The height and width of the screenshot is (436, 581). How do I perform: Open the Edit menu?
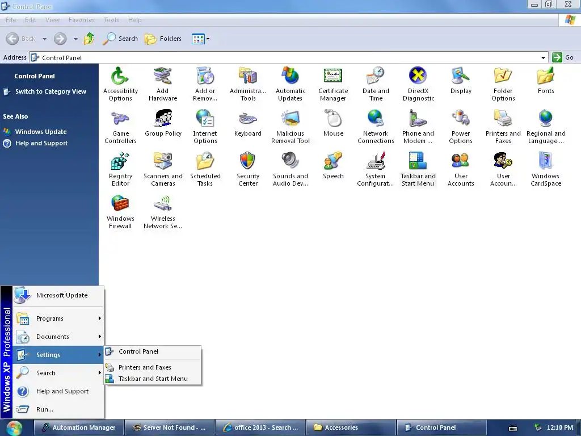pyautogui.click(x=31, y=20)
